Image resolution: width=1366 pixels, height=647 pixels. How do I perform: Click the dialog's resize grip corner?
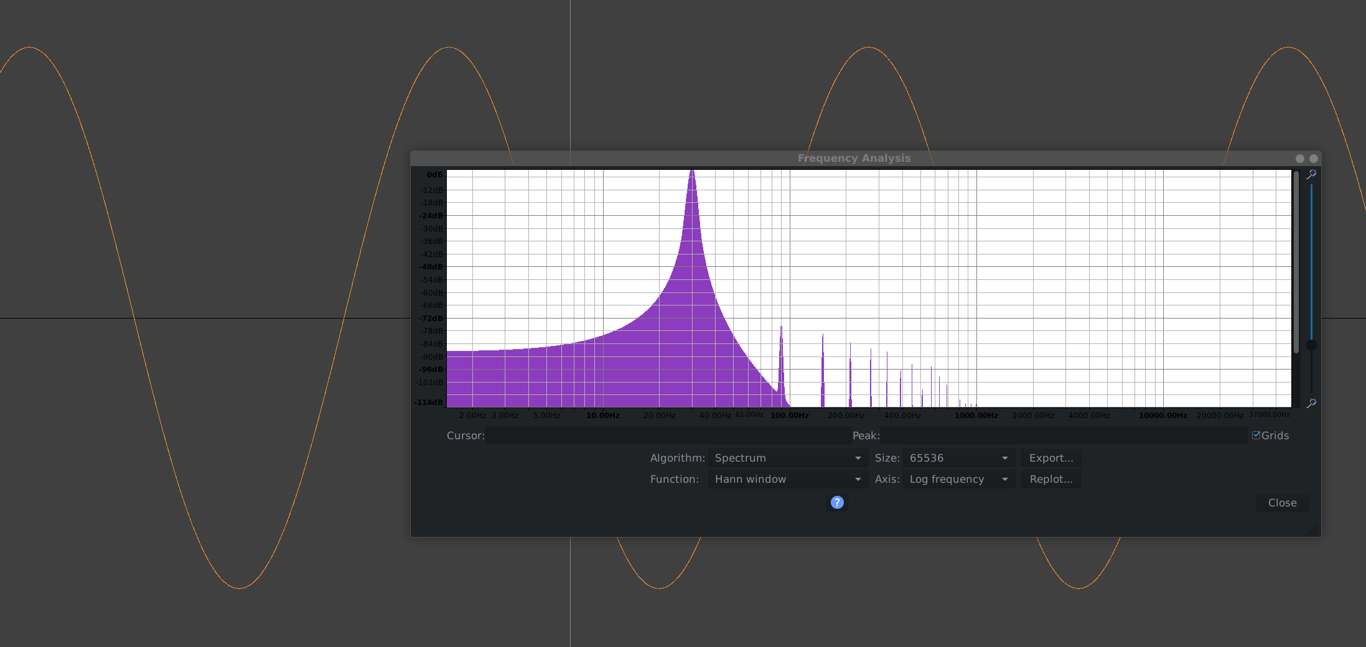[x=1314, y=530]
